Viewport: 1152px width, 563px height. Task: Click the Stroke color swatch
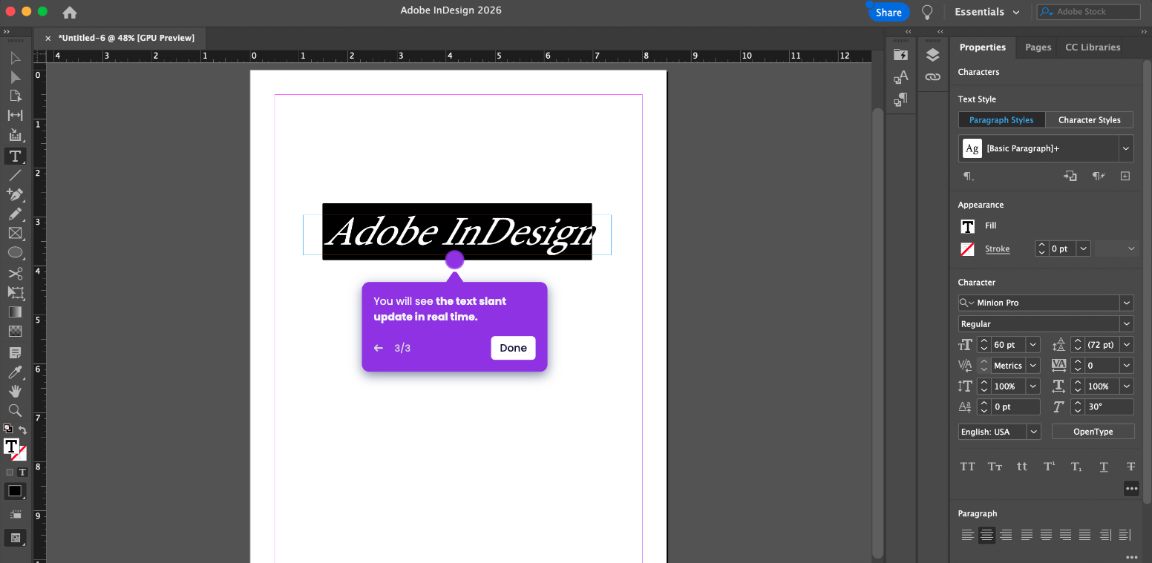coord(967,249)
